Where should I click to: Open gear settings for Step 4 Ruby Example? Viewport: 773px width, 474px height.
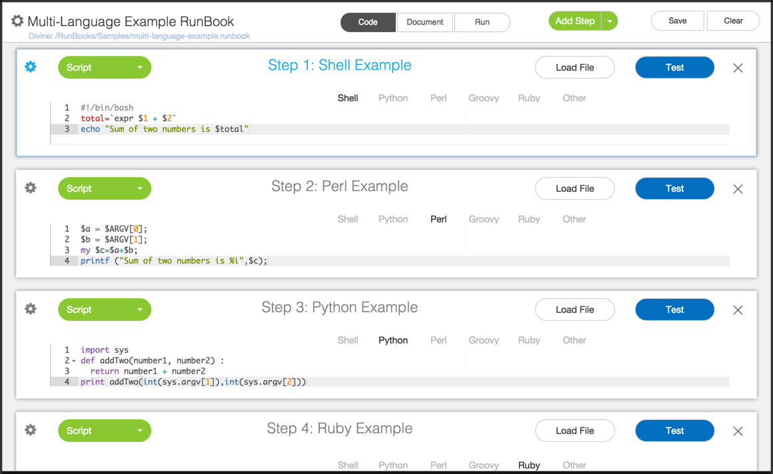(x=31, y=429)
